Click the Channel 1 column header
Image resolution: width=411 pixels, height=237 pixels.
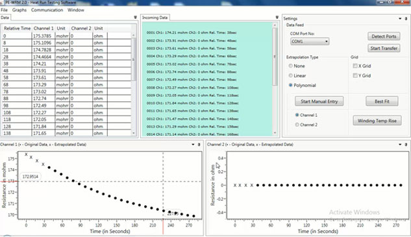(44, 29)
